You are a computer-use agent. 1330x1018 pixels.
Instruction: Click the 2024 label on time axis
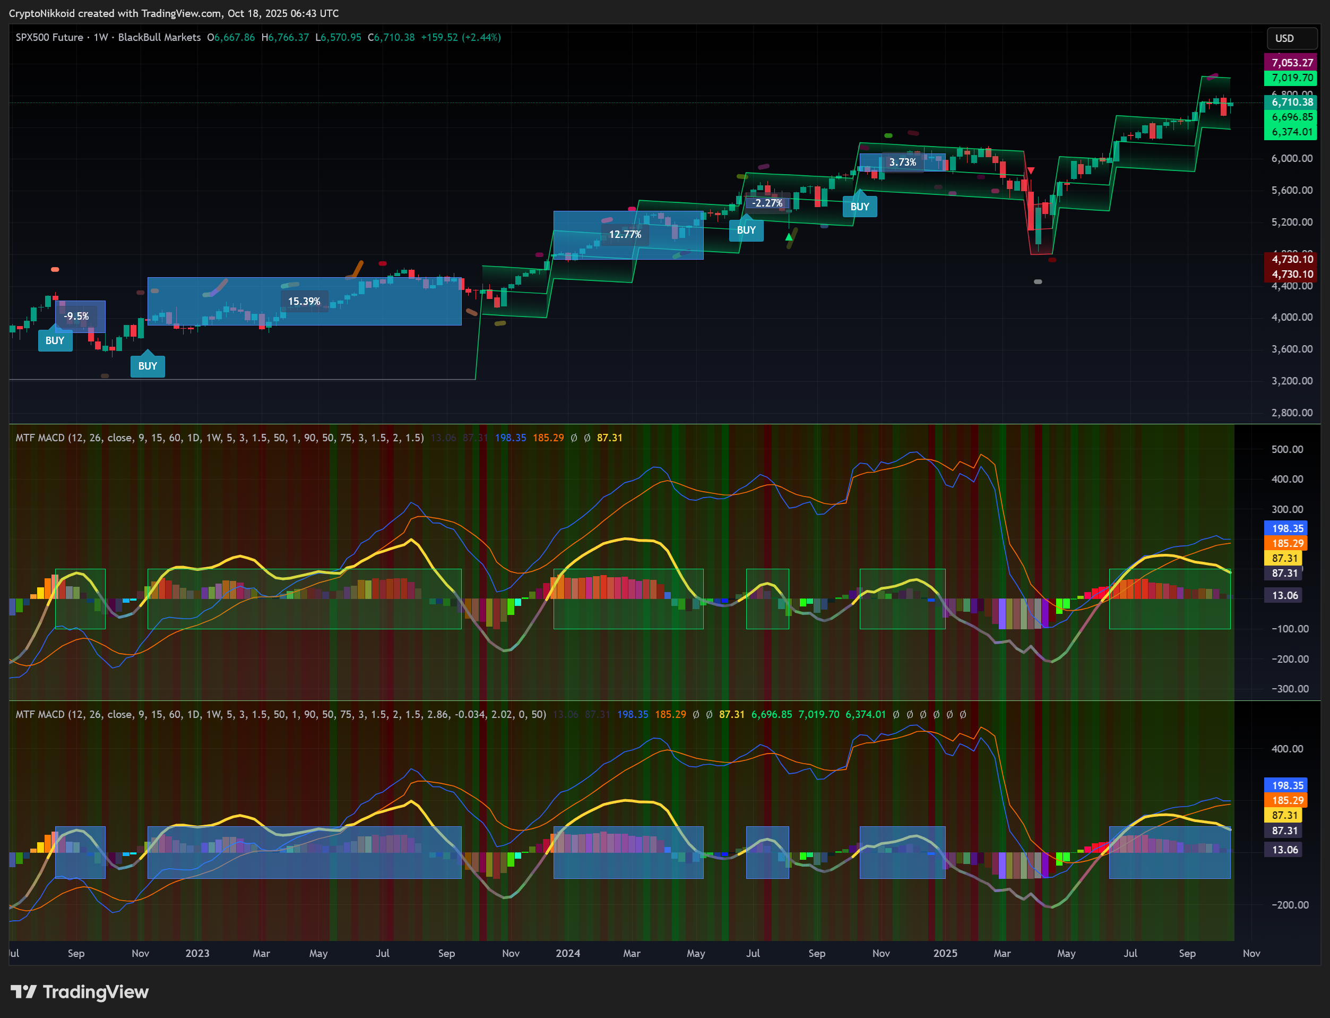click(567, 953)
